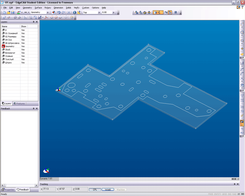Image resolution: width=245 pixels, height=196 pixels.
Task: Click the Zoom Window magnifier icon
Action: 141,13
